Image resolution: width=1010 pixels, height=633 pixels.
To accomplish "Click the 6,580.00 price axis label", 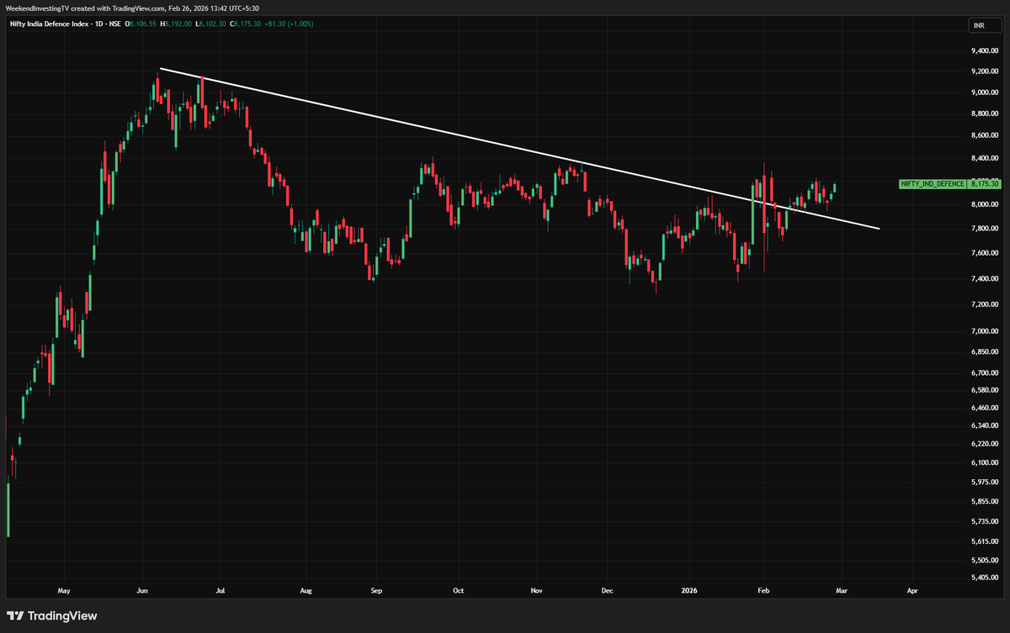I will (x=985, y=390).
